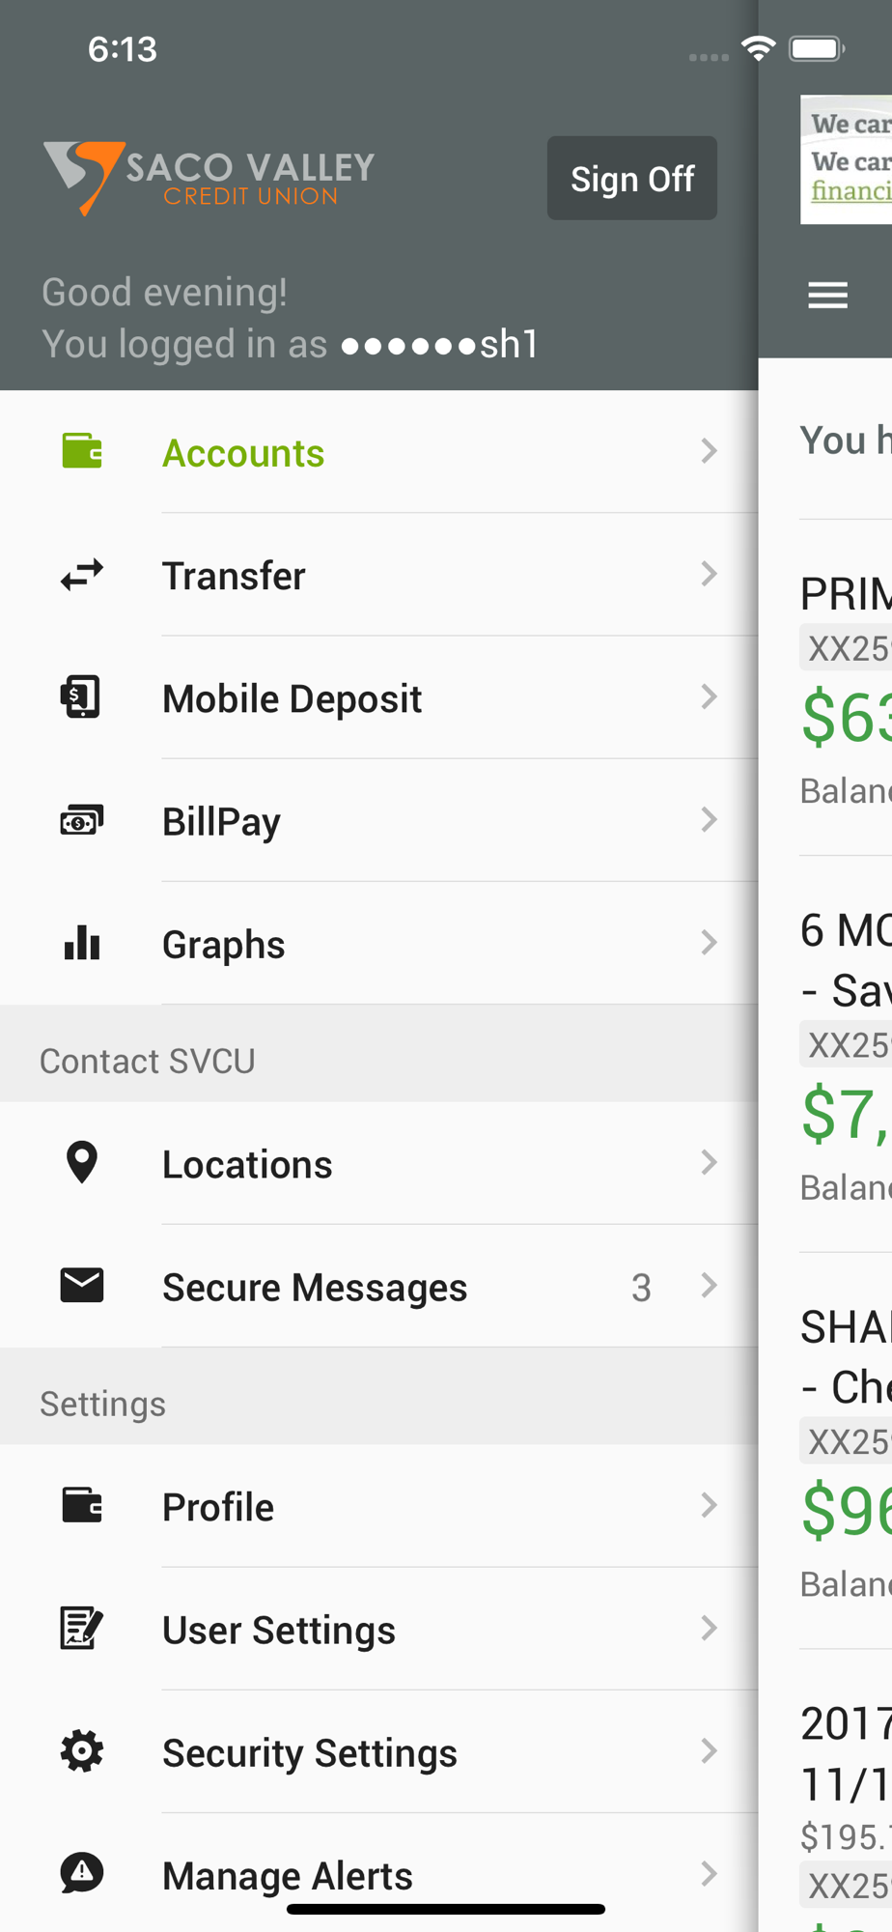Expand the Profile row chevron
Screen dimensions: 892x1932
coord(710,1505)
